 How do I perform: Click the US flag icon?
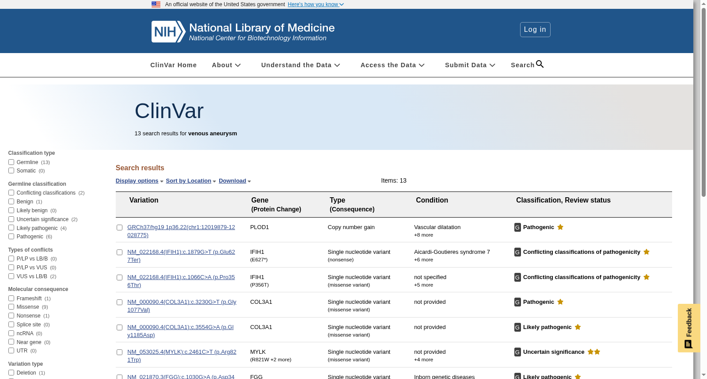156,4
